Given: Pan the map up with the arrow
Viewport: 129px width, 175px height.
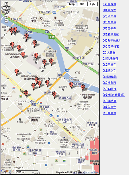Looking at the screenshot, I should click(x=6, y=4).
